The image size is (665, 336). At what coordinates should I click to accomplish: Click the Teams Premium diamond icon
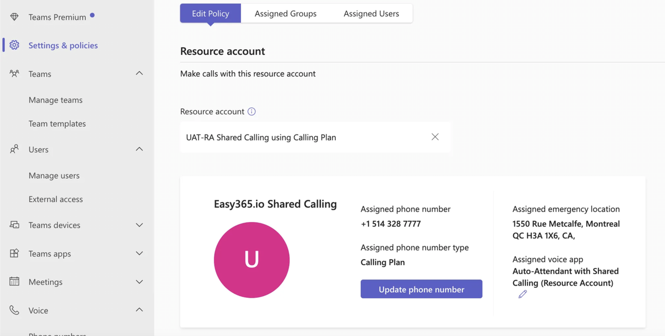tap(14, 17)
